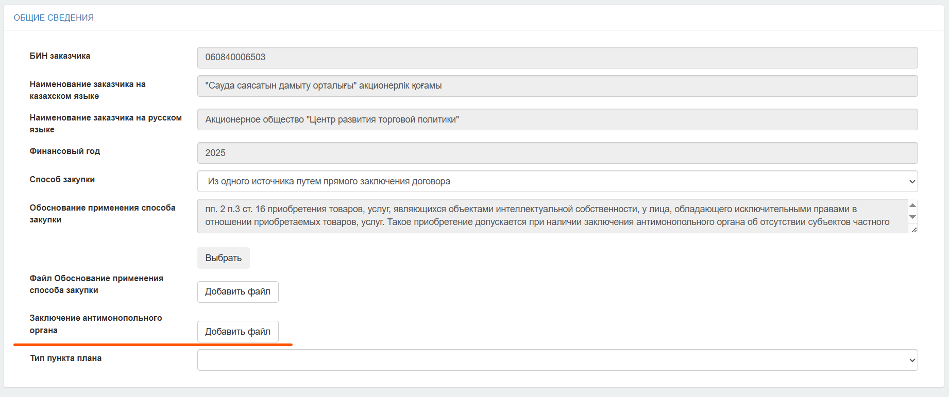Click the Заключение антимонопольного органа label
The image size is (949, 397).
[96, 324]
